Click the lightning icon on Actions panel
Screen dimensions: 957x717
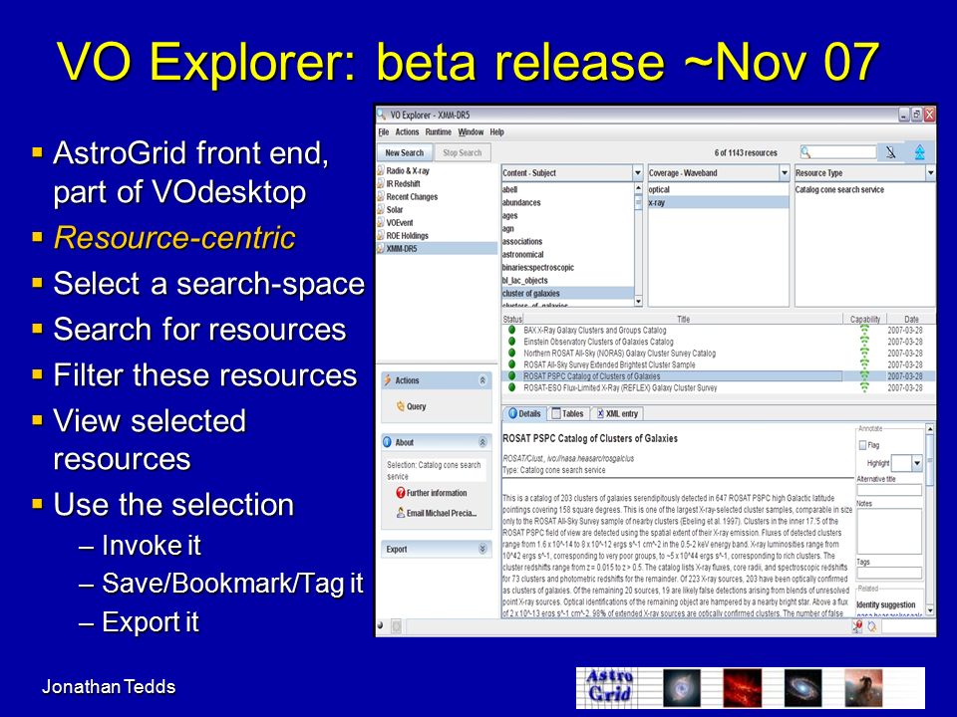[387, 380]
